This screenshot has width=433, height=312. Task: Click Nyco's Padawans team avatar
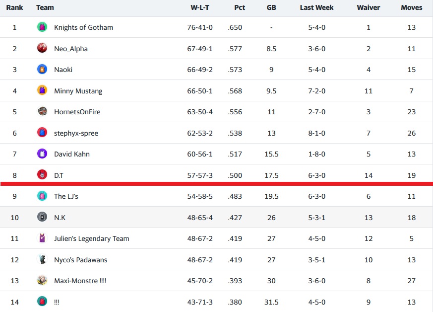pyautogui.click(x=42, y=259)
